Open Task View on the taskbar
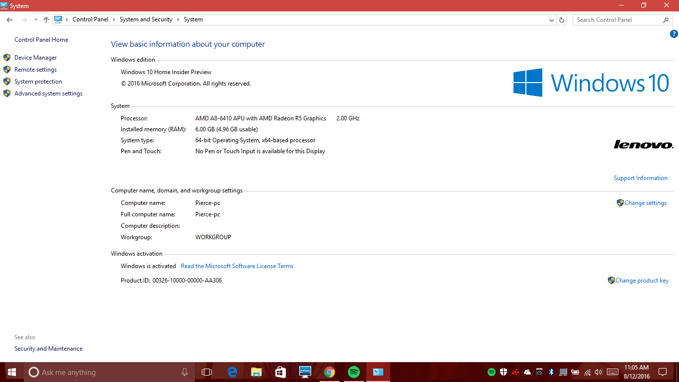The image size is (679, 382). (207, 372)
